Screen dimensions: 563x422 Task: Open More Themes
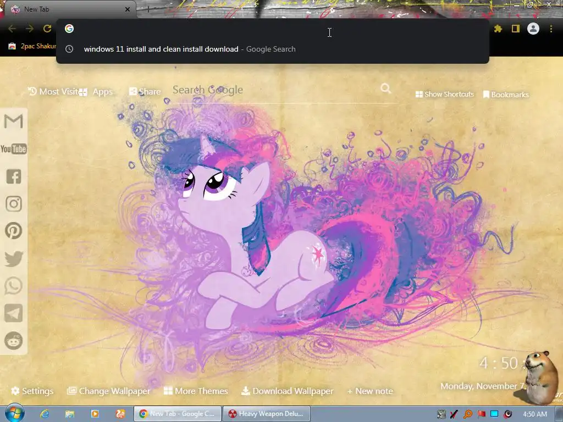point(196,391)
